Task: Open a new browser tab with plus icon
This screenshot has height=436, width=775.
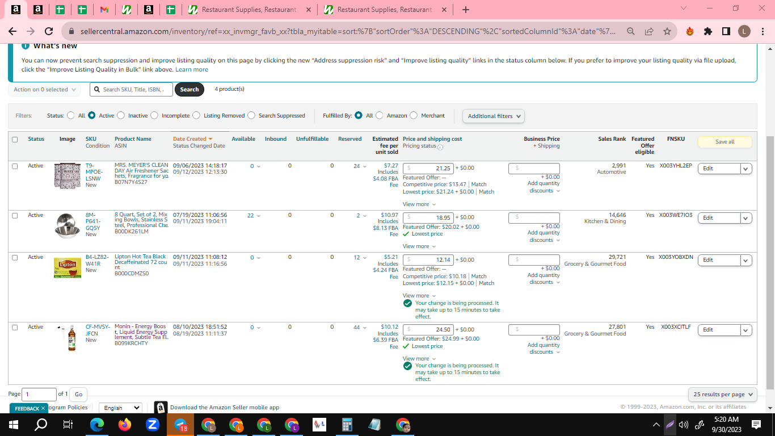Action: pyautogui.click(x=465, y=10)
